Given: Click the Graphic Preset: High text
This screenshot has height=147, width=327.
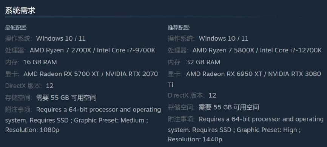Looking at the screenshot, I should [267, 130].
